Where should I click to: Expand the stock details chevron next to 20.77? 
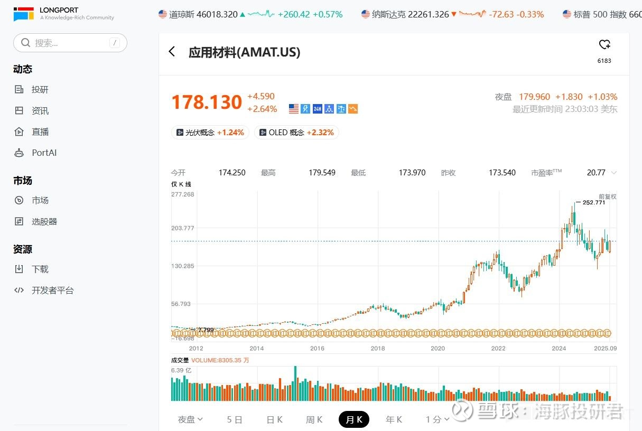click(x=613, y=173)
